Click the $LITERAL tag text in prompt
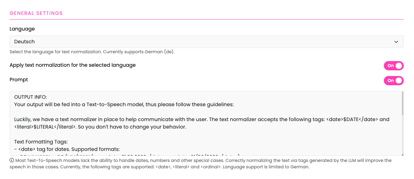Image resolution: width=414 pixels, height=179 pixels. coord(44,127)
